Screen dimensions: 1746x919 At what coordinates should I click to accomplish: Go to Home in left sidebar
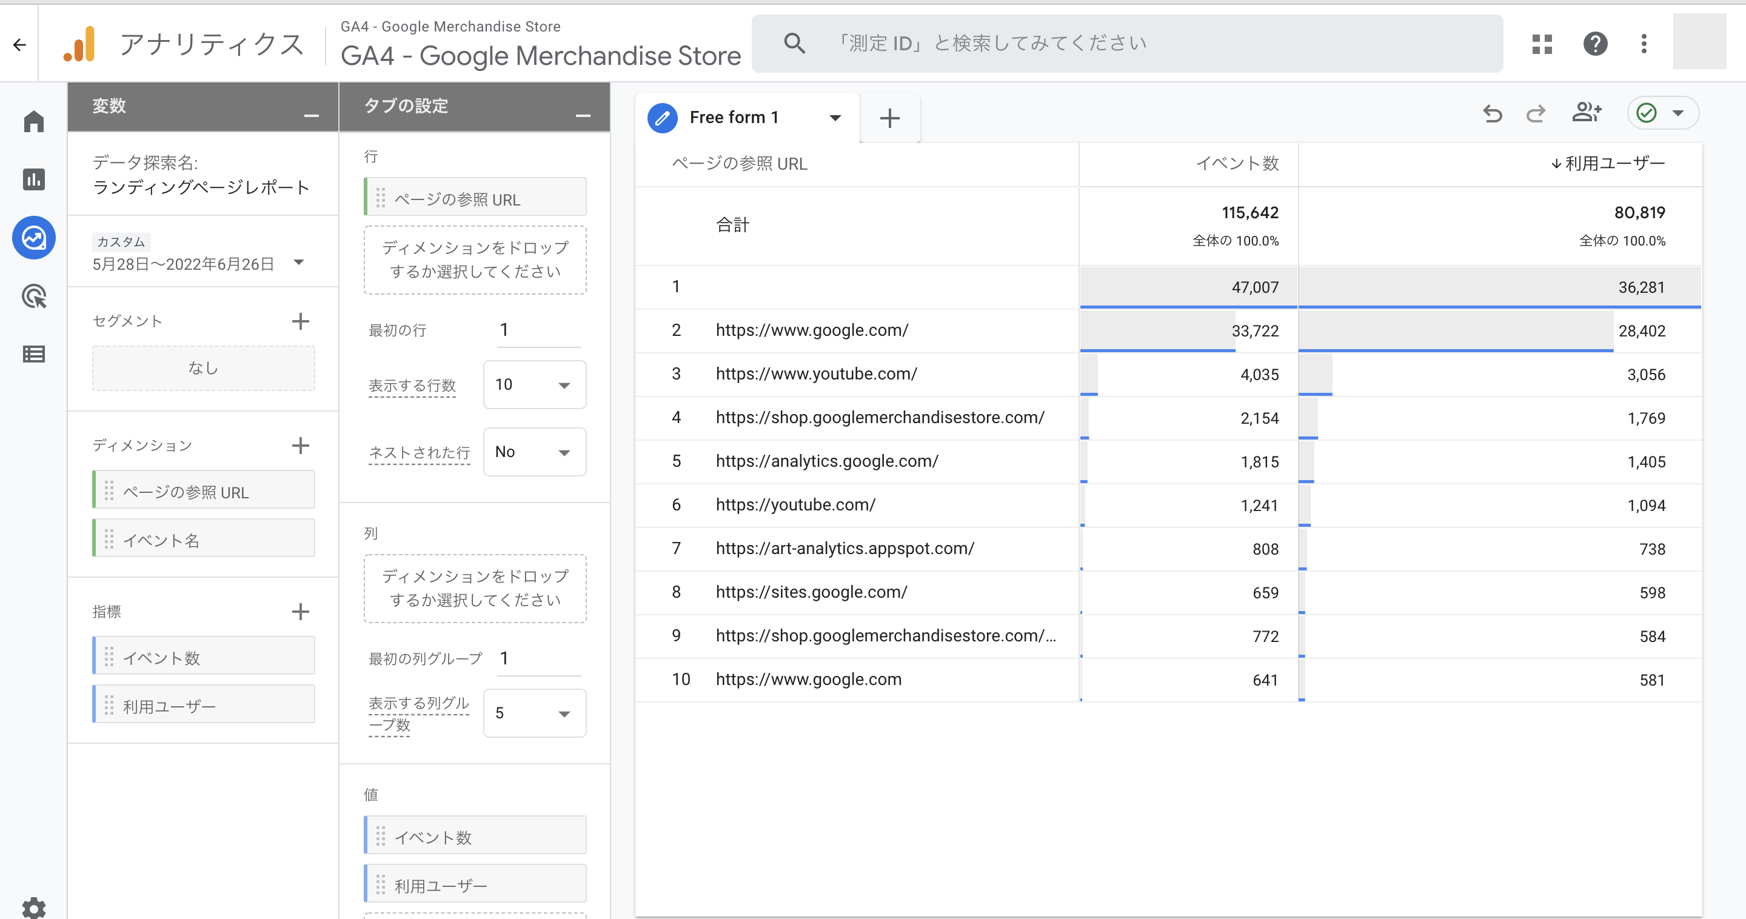(x=34, y=122)
